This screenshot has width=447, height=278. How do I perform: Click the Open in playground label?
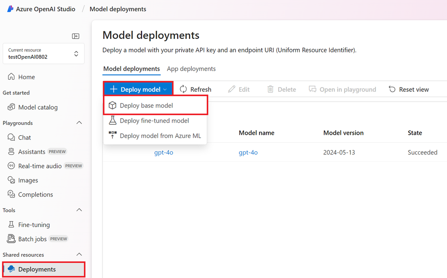click(348, 89)
